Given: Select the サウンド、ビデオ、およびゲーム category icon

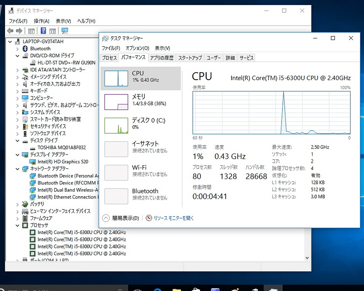Looking at the screenshot, I should click(25, 105).
